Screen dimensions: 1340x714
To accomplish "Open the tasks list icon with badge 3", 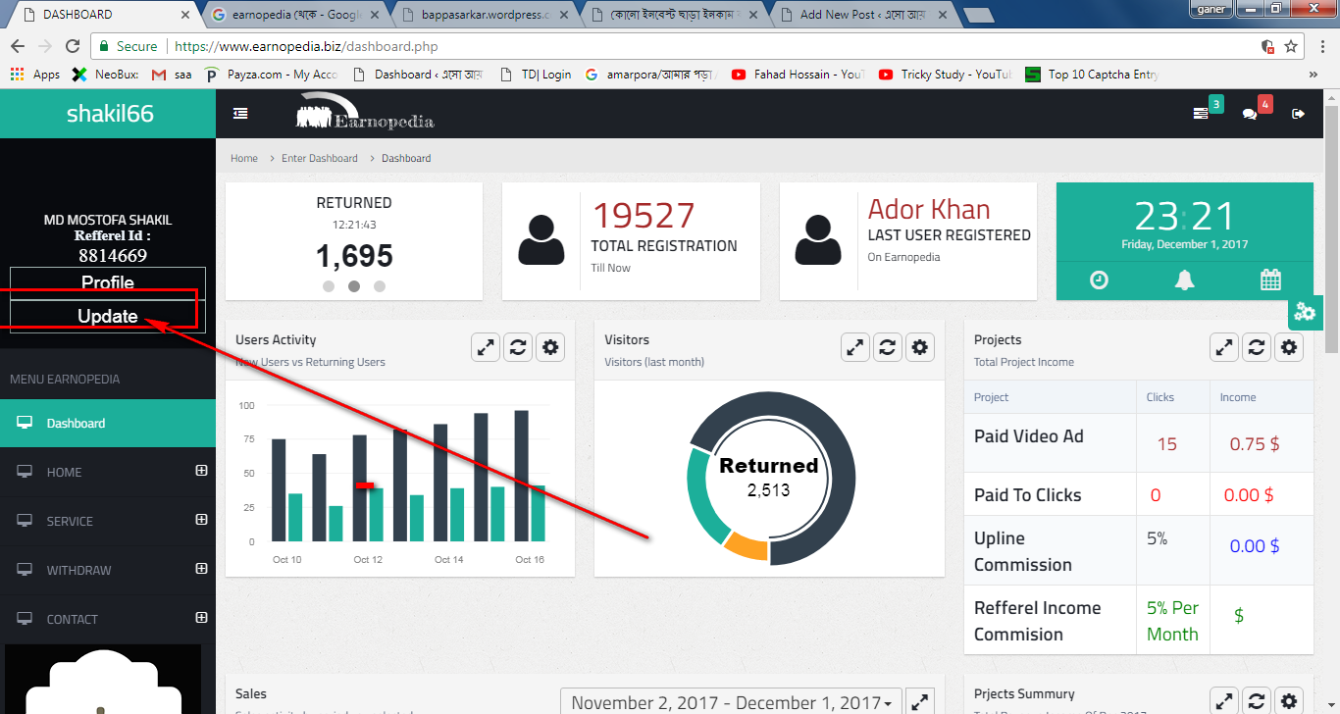I will 1201,114.
